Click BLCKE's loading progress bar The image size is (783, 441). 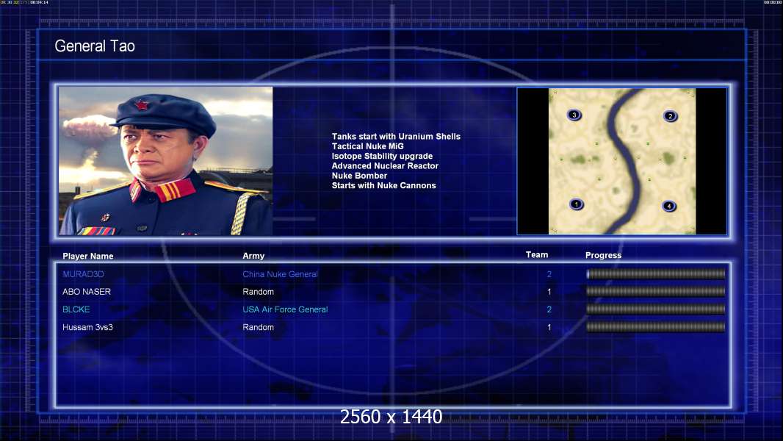656,309
